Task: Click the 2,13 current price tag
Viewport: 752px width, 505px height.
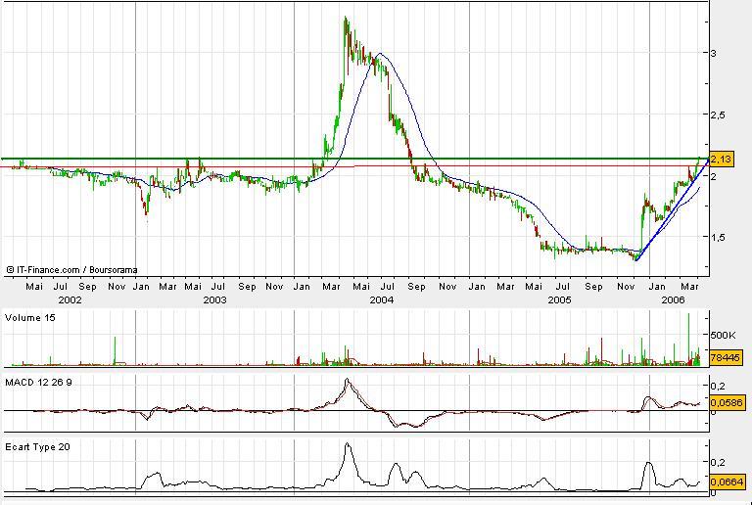Action: point(721,160)
